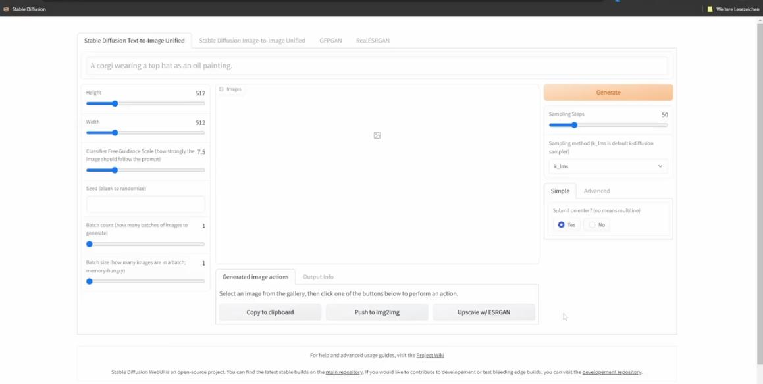Click the Copy to clipboard button

(270, 312)
